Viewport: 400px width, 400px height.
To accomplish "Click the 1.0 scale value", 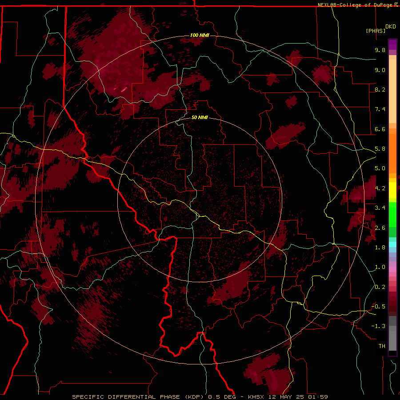I will click(x=380, y=267).
